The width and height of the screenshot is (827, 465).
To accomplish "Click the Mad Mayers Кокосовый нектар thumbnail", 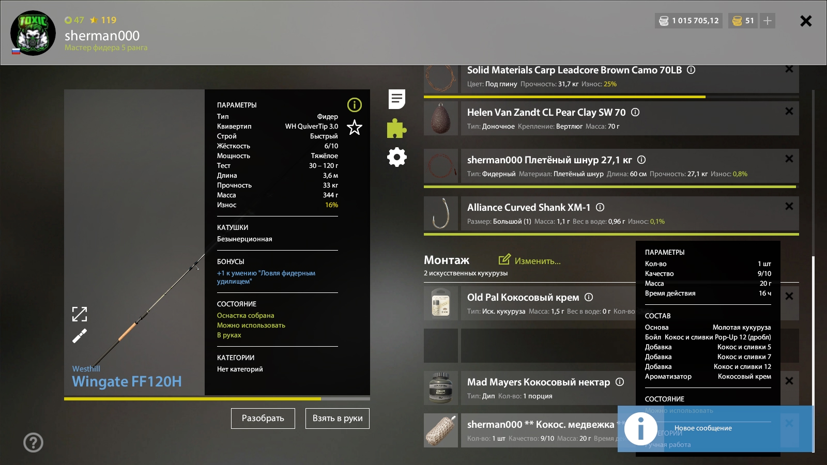I will pyautogui.click(x=441, y=388).
